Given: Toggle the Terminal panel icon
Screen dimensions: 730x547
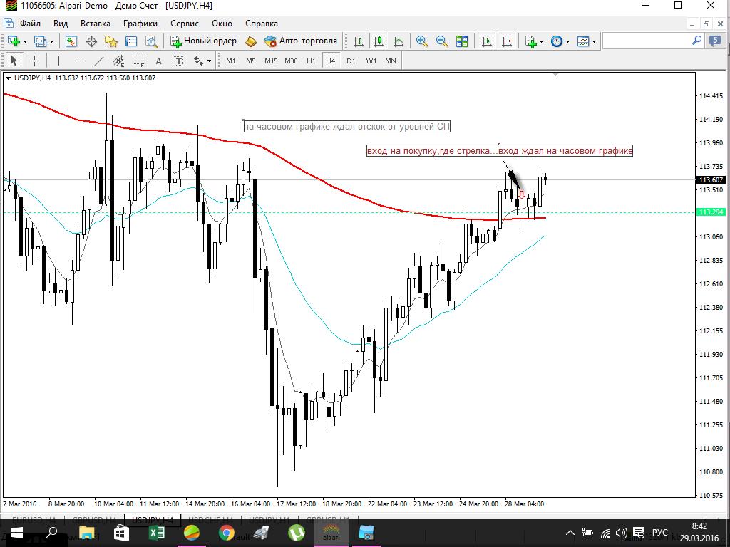Looking at the screenshot, I should [x=131, y=41].
